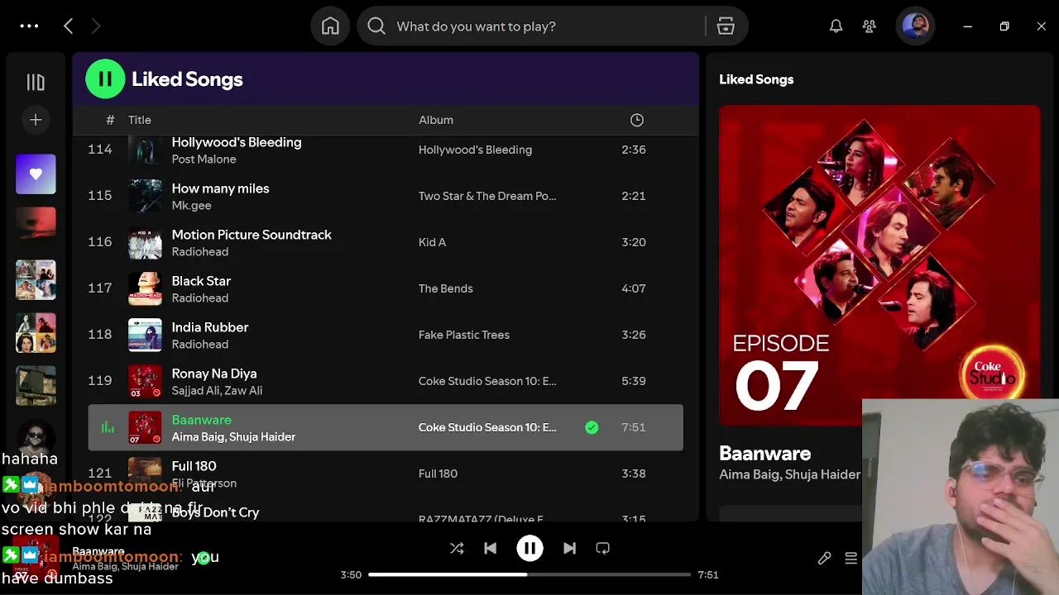
Task: Skip to the next track
Action: click(x=569, y=548)
